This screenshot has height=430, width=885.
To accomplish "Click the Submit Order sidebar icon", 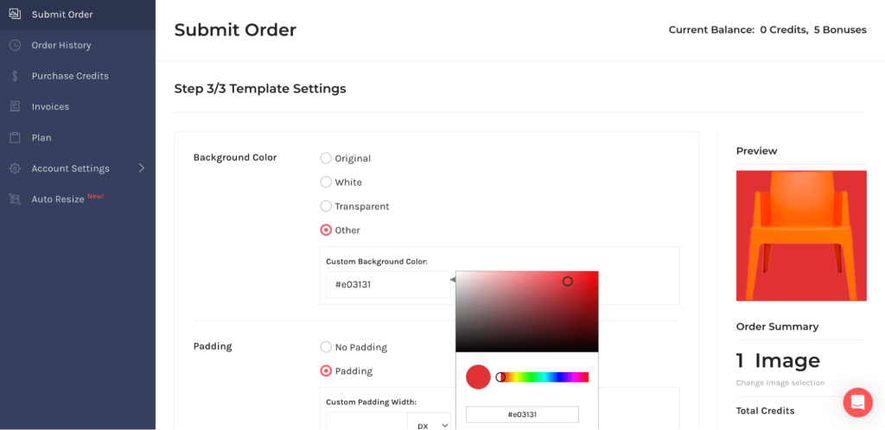I will pos(15,15).
